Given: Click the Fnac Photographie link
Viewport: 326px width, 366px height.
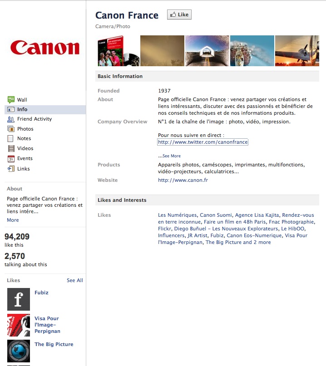Looking at the screenshot, I should (x=291, y=222).
